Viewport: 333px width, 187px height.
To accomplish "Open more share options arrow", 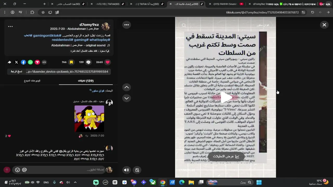I will tap(9, 62).
